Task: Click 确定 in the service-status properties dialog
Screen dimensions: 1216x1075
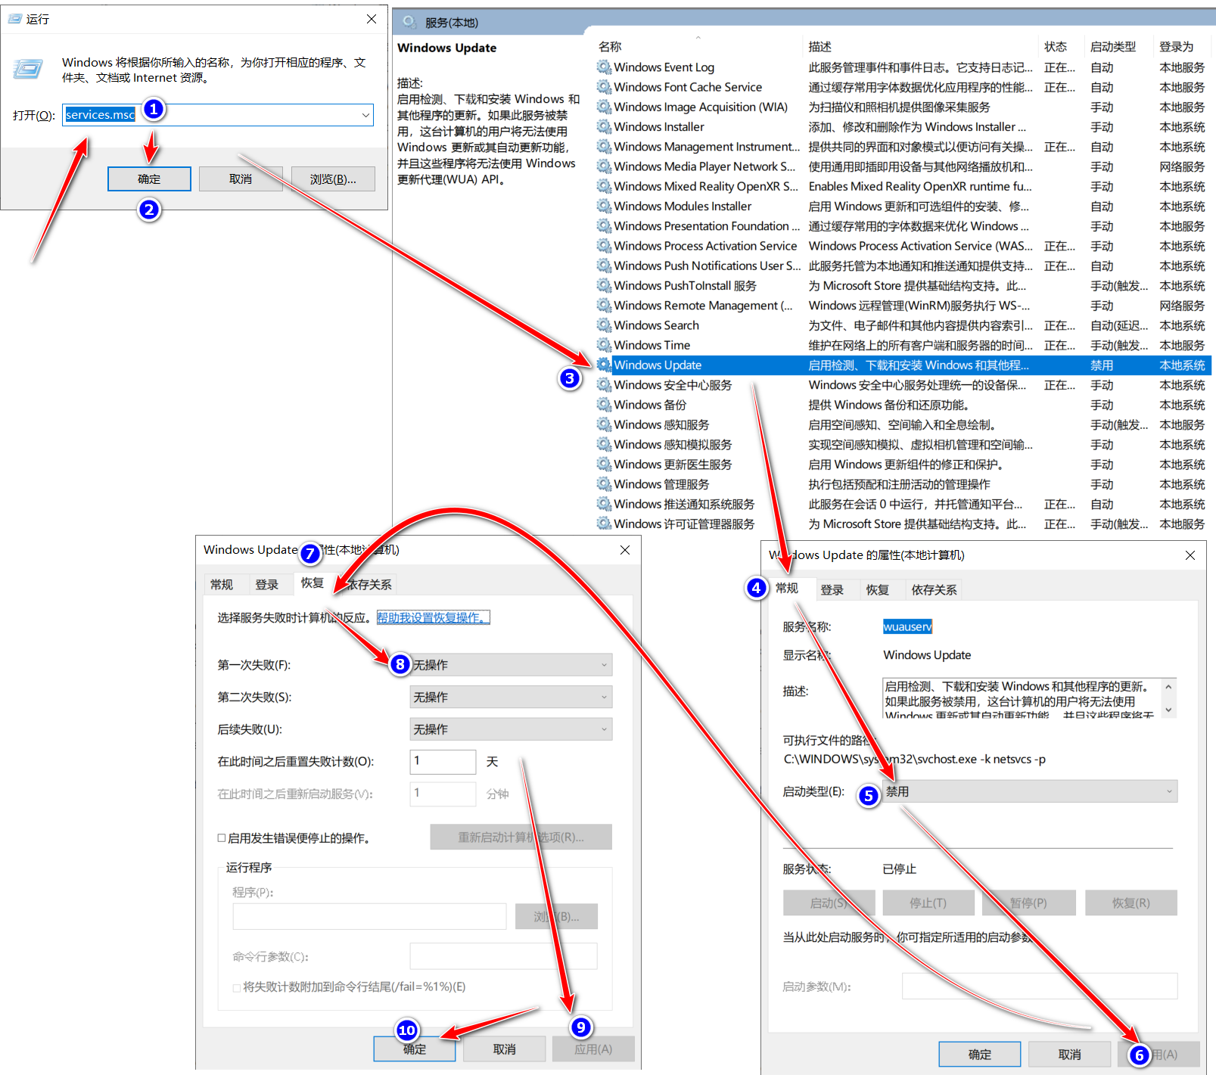Action: click(x=980, y=1055)
